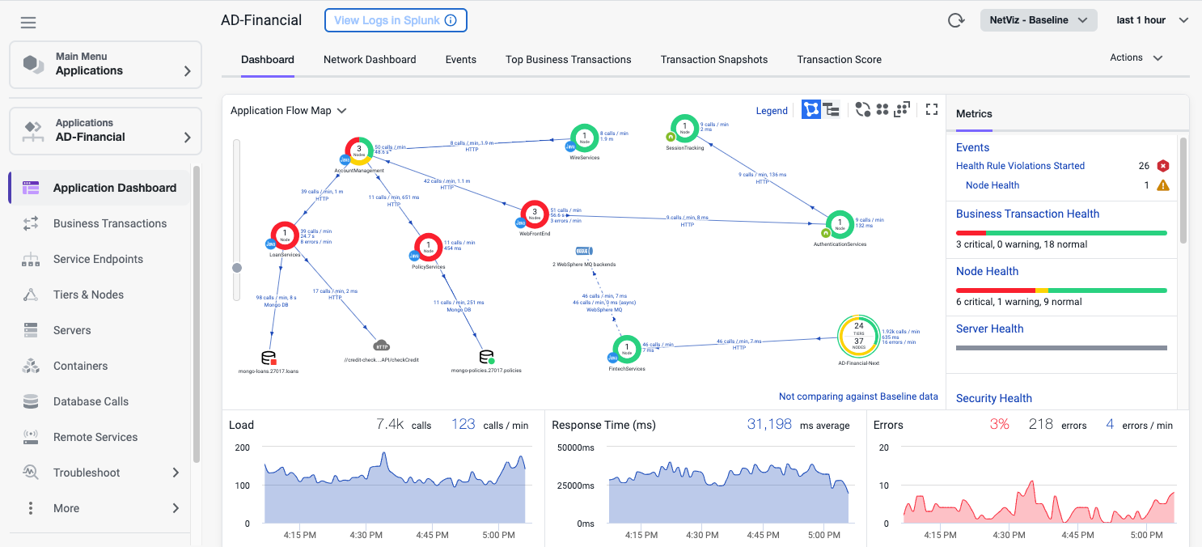1202x547 pixels.
Task: Click the HTTP checkCredit cloud backend icon
Action: tap(382, 346)
